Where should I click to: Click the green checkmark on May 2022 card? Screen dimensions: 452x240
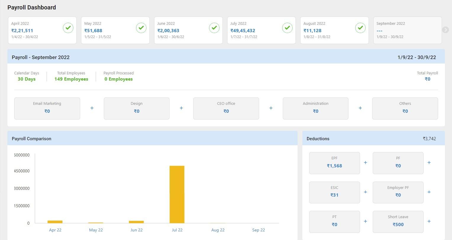(x=141, y=28)
